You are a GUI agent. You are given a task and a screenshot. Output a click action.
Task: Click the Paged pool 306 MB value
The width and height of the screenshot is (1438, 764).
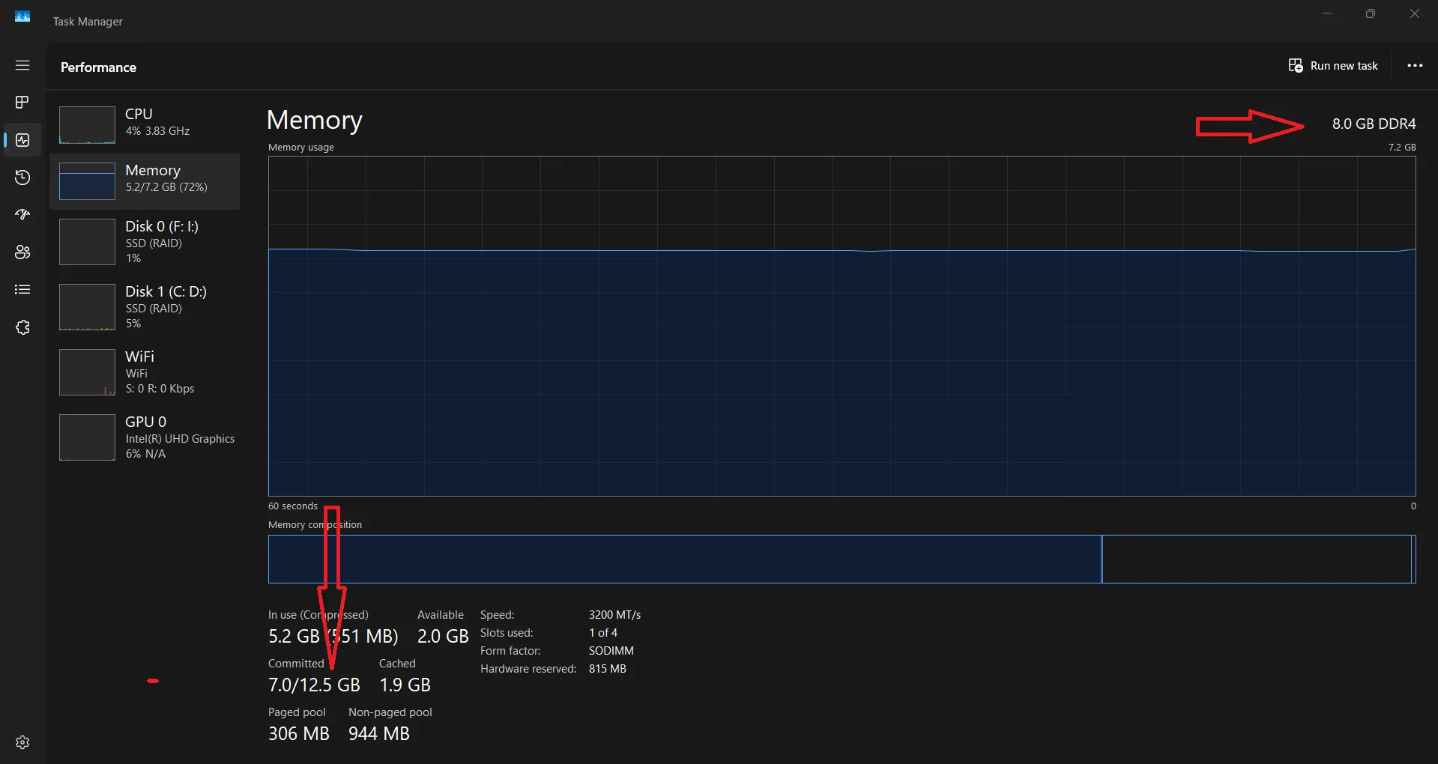tap(298, 734)
